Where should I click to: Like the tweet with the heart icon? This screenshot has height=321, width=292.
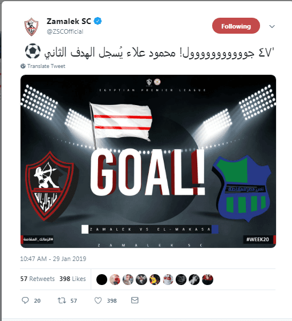[x=98, y=300]
